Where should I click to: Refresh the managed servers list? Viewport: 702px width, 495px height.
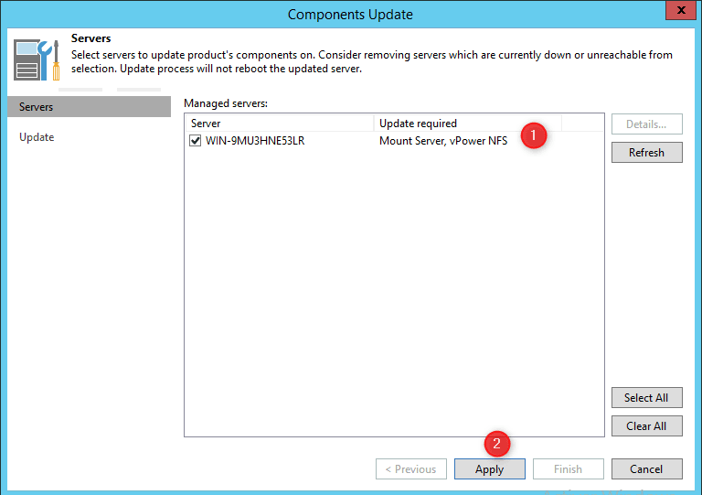click(x=646, y=153)
